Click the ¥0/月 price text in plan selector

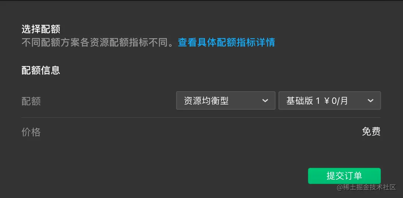click(x=336, y=101)
